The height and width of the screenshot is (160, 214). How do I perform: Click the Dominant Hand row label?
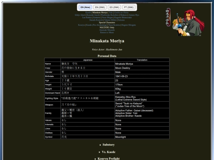53,93
